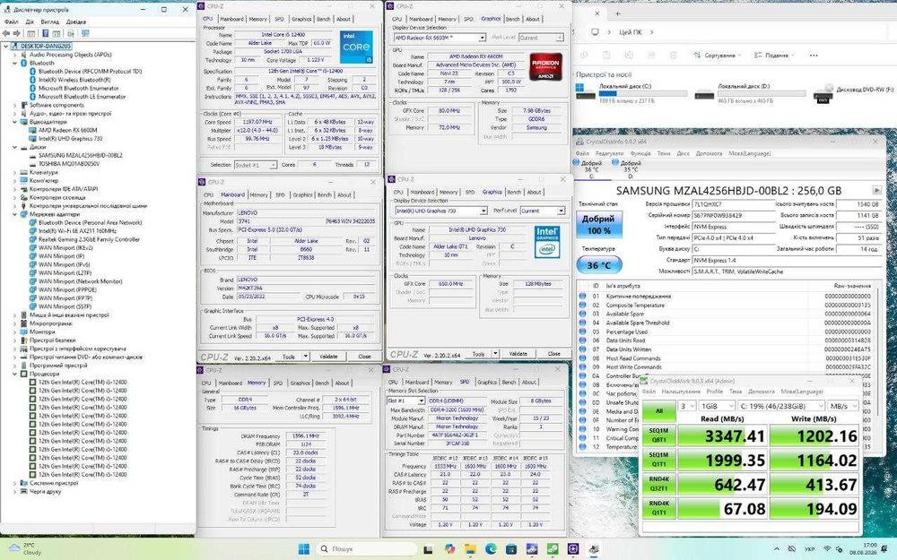The height and width of the screenshot is (560, 897).
Task: Click next disk arrow in CrystalDiskInfo
Action: (x=876, y=190)
